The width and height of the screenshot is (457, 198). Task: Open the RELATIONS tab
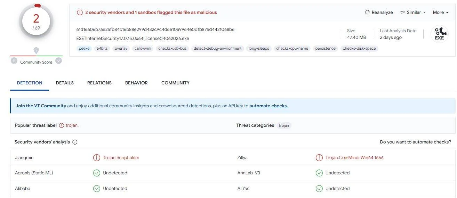(99, 83)
